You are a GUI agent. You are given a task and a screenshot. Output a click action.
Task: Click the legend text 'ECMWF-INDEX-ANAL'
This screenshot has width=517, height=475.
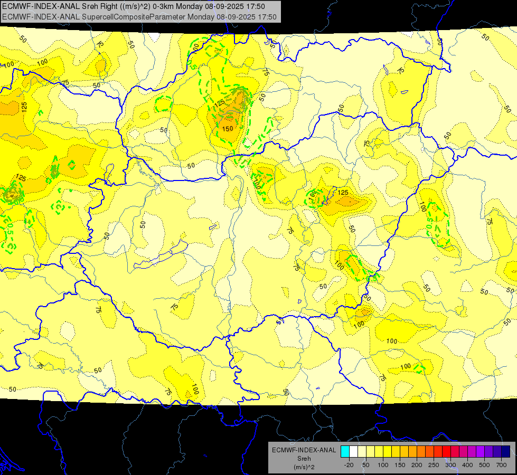(304, 450)
